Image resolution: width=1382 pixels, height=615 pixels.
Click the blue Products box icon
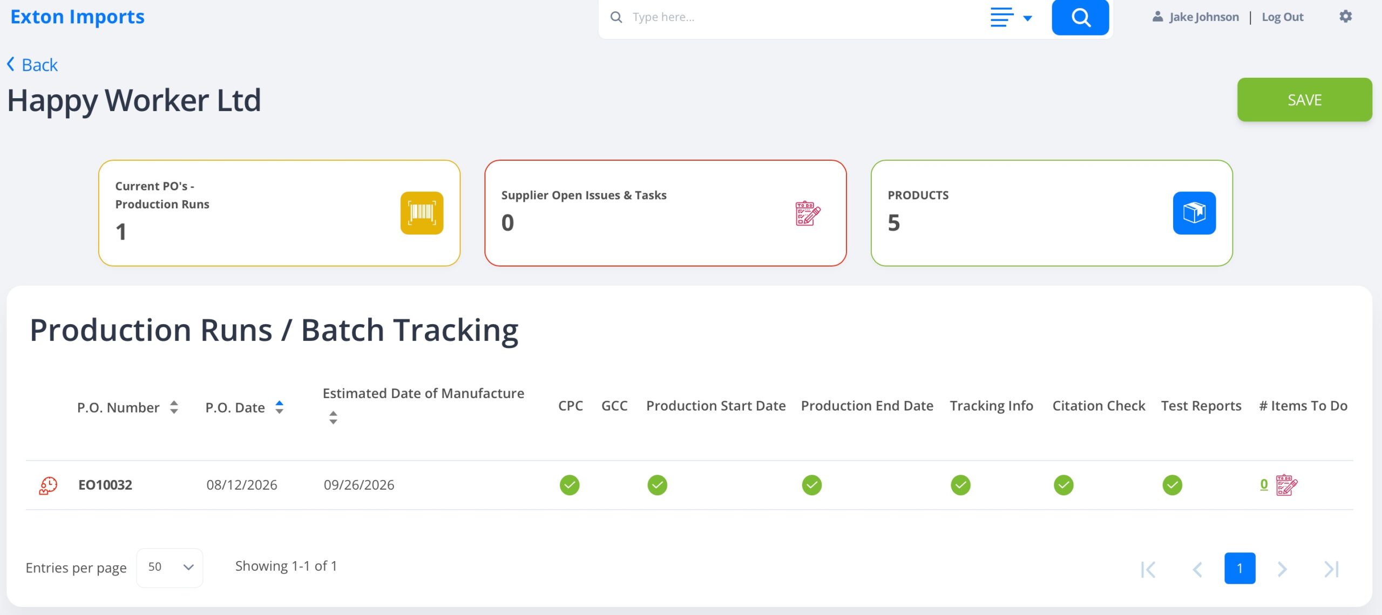[1194, 213]
